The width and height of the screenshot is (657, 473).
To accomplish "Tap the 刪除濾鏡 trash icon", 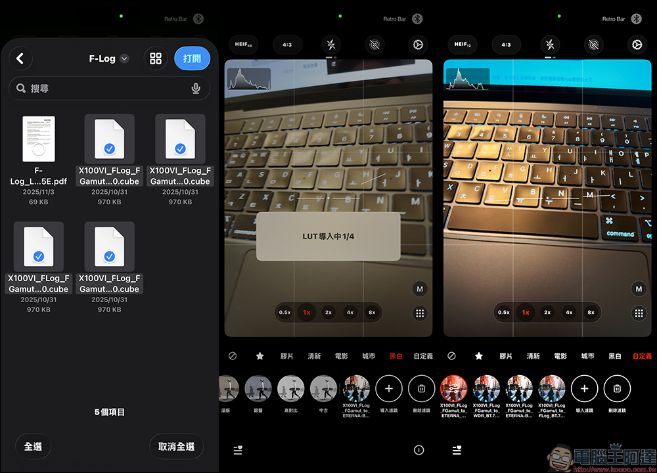I will tap(421, 388).
